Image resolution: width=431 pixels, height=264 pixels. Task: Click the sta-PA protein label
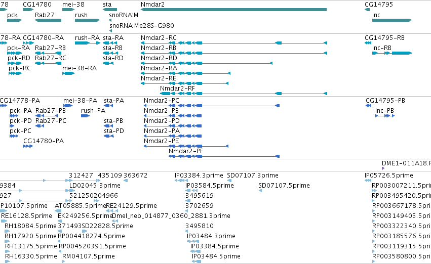coord(114,101)
